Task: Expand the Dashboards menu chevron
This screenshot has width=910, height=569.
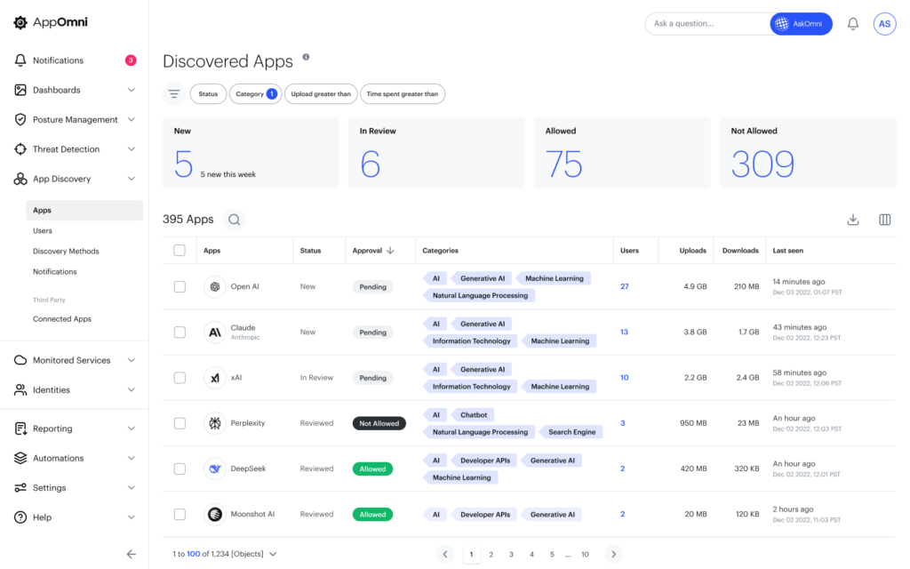Action: tap(132, 90)
